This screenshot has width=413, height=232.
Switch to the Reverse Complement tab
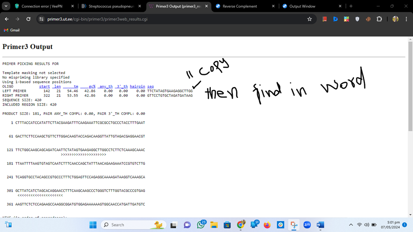[240, 6]
